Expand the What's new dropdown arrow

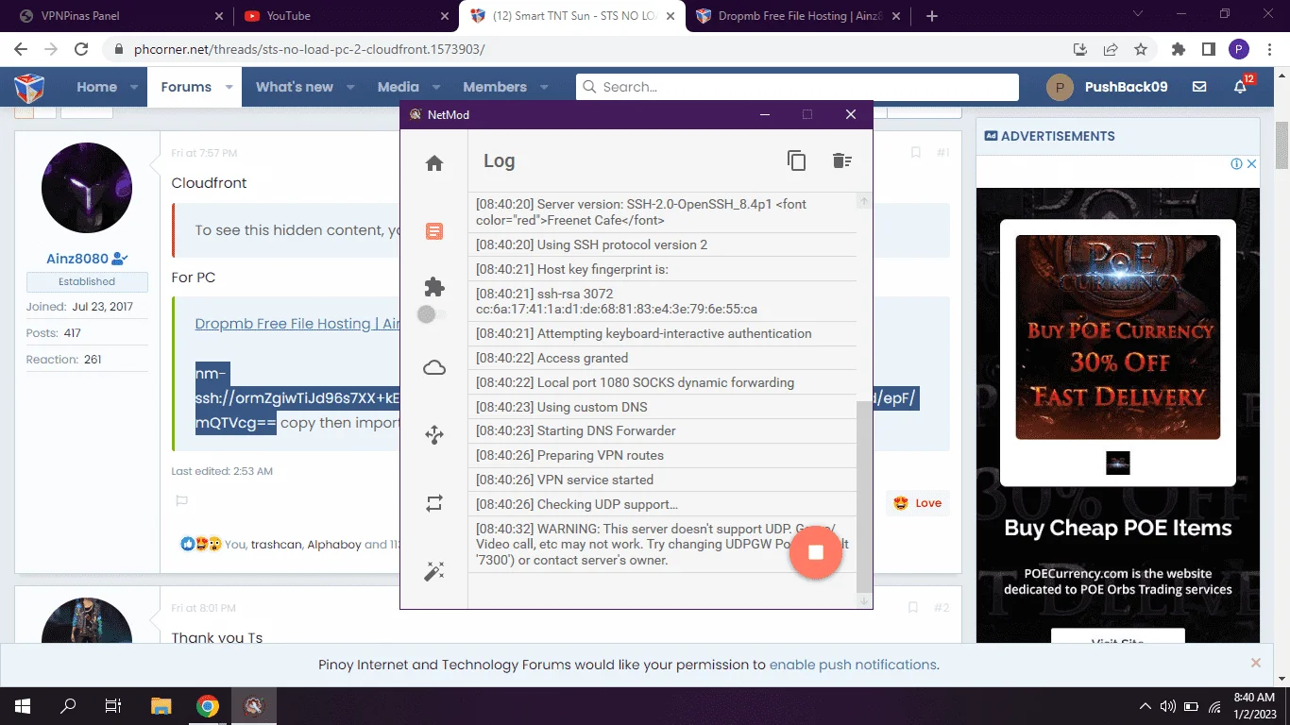(350, 87)
